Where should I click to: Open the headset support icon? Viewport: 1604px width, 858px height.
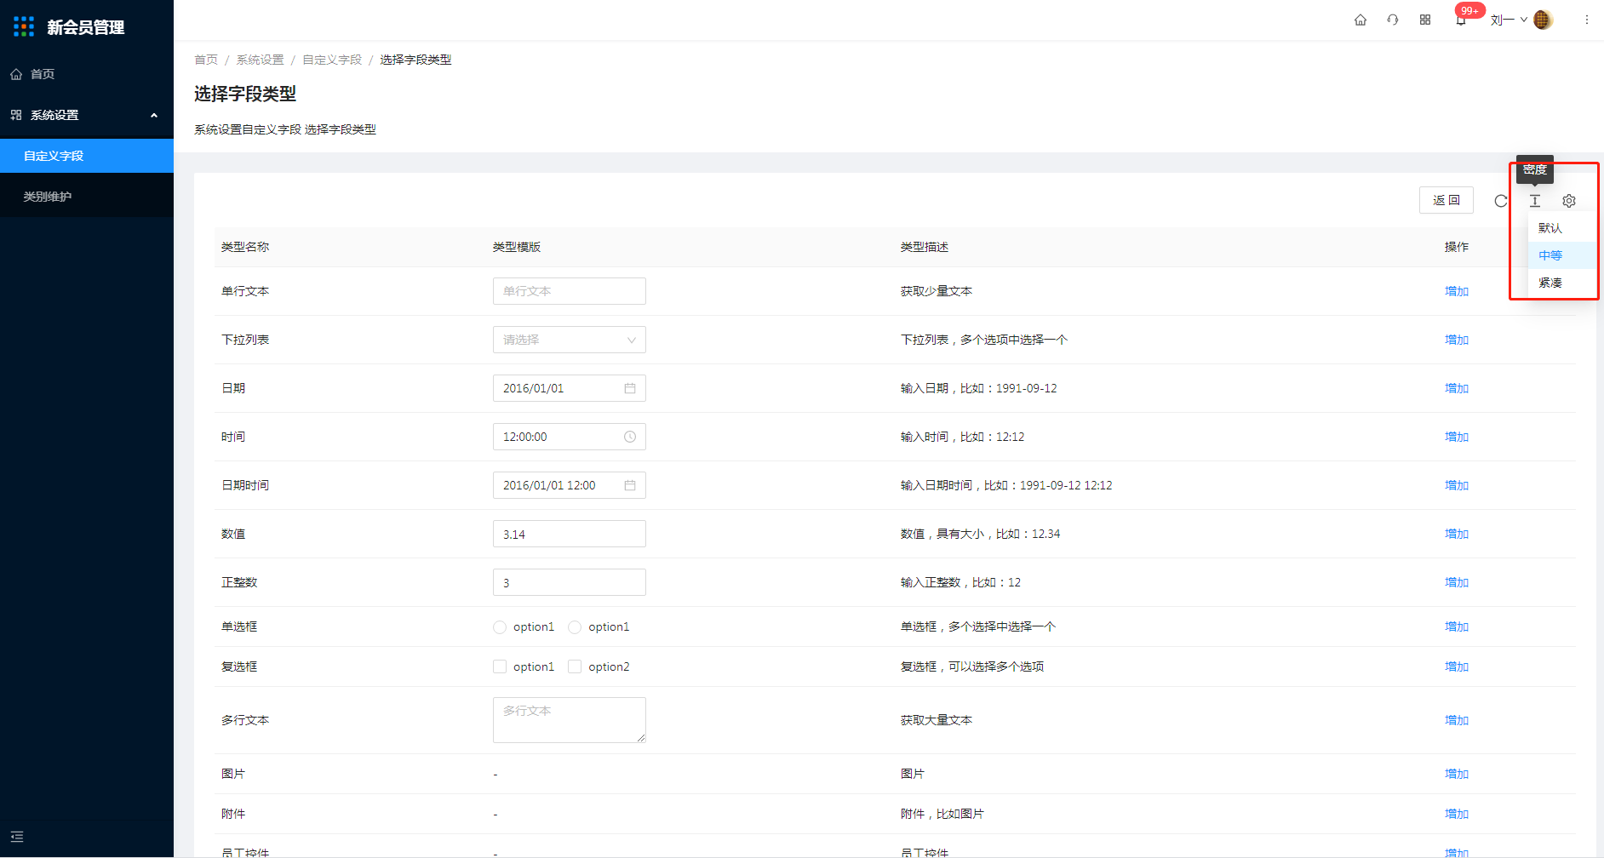tap(1393, 20)
